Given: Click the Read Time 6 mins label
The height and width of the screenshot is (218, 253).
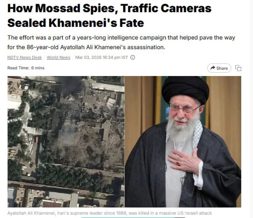Looking at the screenshot, I should 26,68.
